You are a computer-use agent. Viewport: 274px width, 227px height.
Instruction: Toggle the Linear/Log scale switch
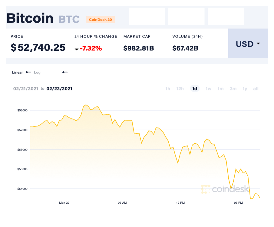pos(28,73)
